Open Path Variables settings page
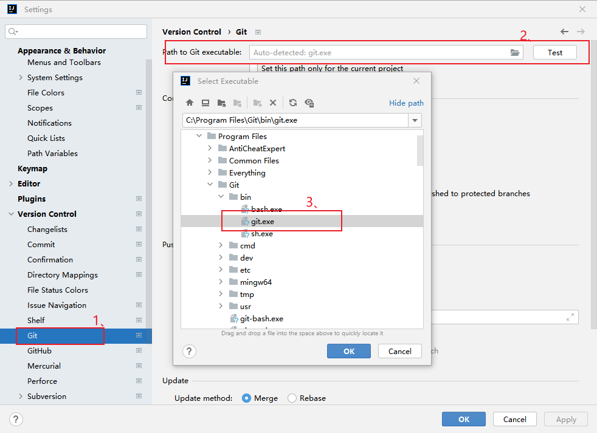 [x=52, y=153]
